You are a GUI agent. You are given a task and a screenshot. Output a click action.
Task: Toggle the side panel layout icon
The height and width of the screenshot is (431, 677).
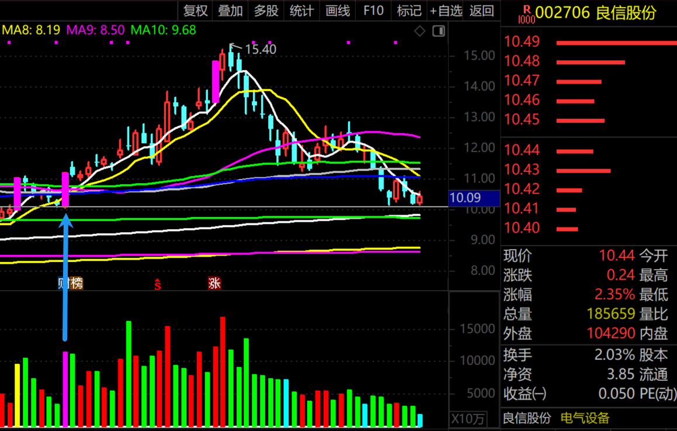point(439,31)
